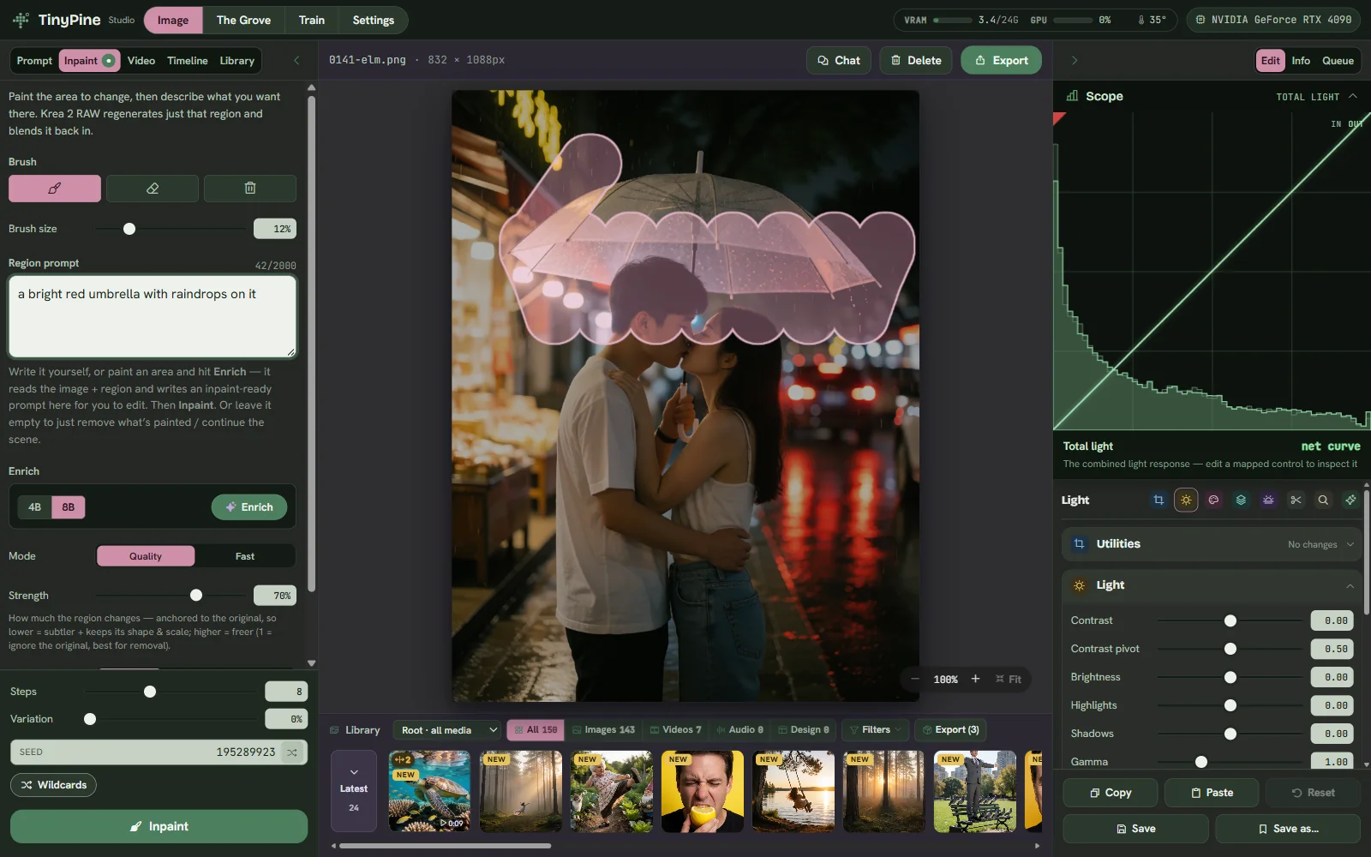Image resolution: width=1371 pixels, height=857 pixels.
Task: Expand the Latest 24 group
Action: [x=354, y=791]
